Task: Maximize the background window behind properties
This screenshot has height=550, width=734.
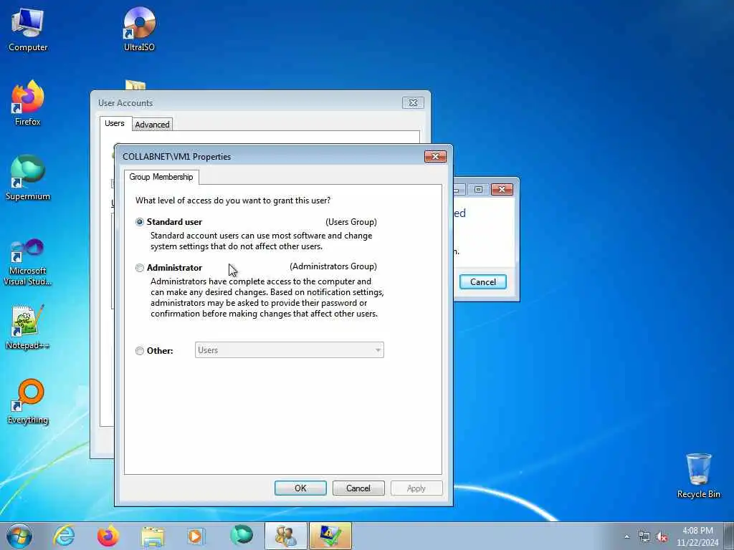Action: pos(478,189)
